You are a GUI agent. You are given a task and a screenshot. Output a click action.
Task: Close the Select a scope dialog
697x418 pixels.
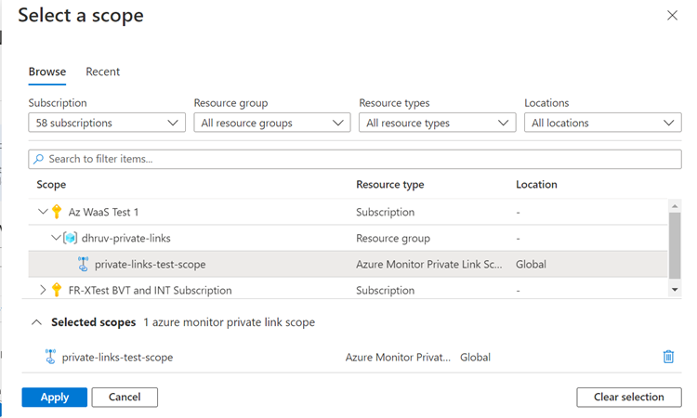pyautogui.click(x=672, y=16)
